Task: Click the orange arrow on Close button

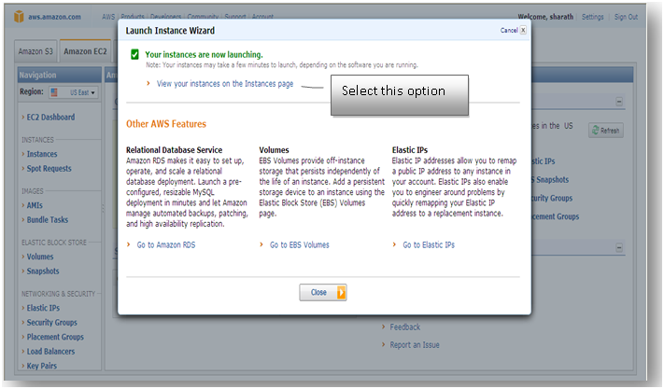Action: click(x=341, y=293)
